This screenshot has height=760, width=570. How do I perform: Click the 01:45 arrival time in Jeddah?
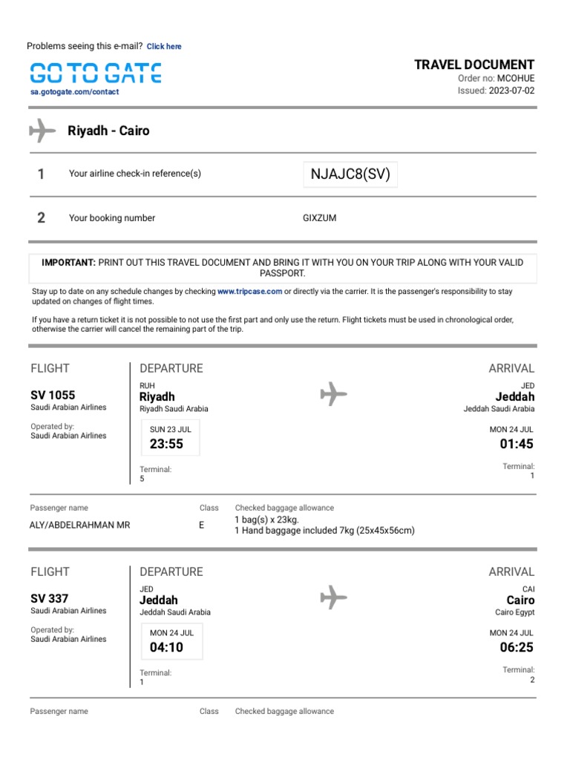(x=517, y=445)
